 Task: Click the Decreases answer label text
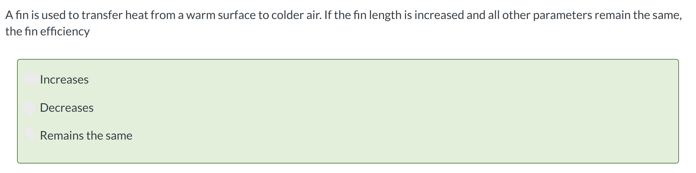click(67, 108)
